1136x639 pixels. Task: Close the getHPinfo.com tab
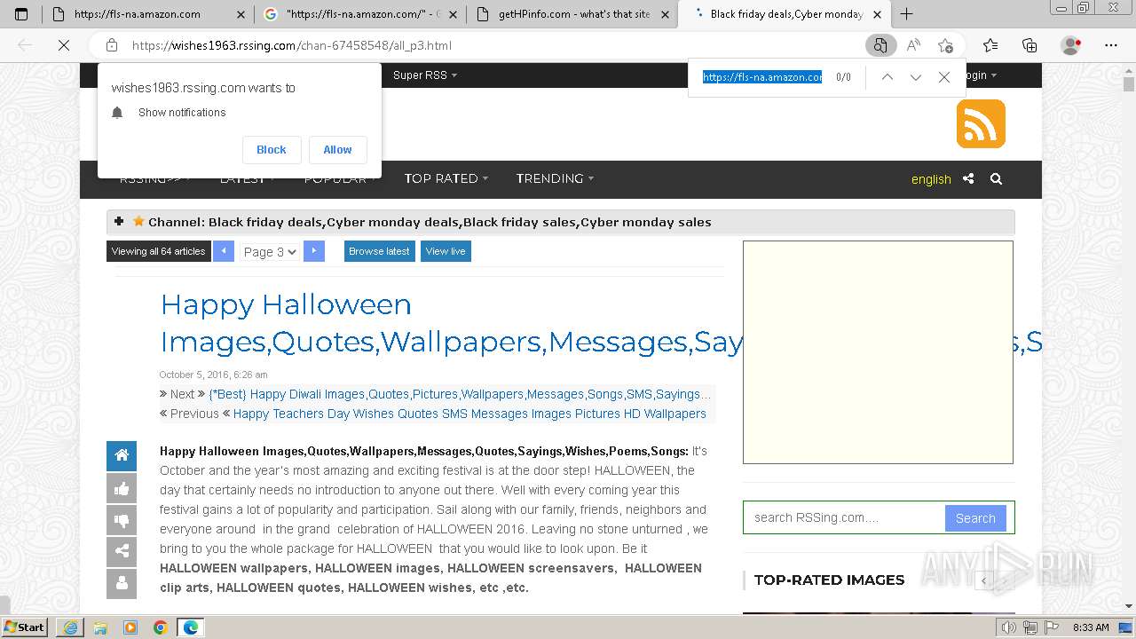coord(664,14)
